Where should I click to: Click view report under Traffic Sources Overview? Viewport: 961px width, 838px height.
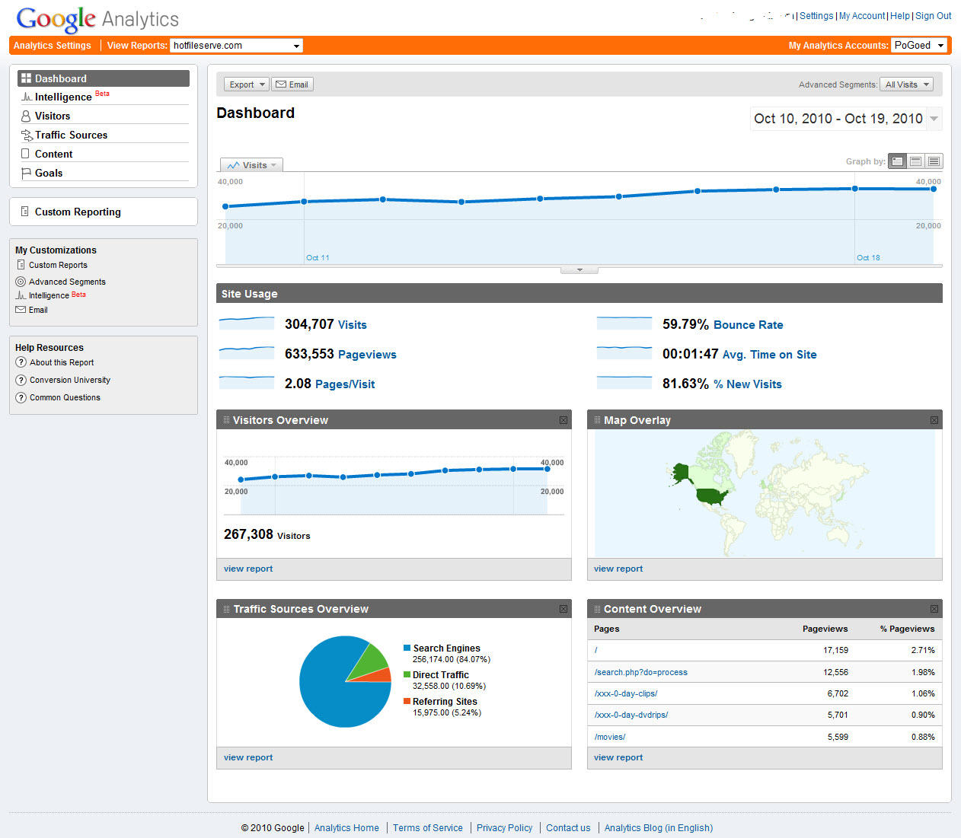tap(248, 757)
